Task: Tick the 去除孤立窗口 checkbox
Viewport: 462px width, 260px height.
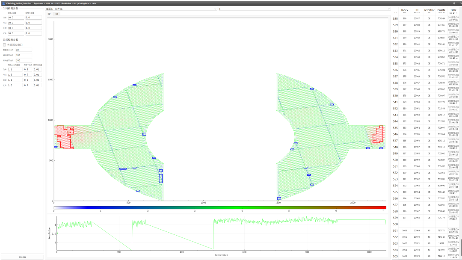Action: (4, 45)
